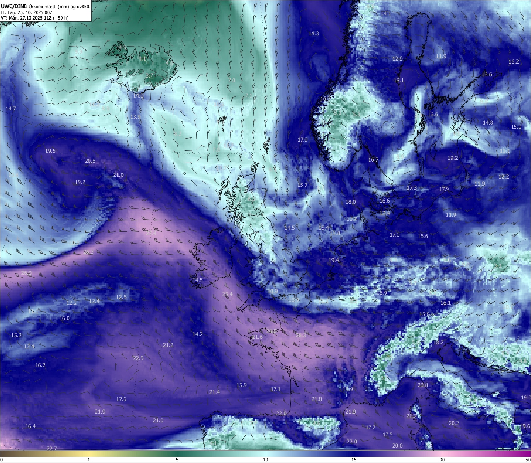Click the 25.4 value near Cornwall
This screenshot has width=531, height=463.
coord(227,294)
